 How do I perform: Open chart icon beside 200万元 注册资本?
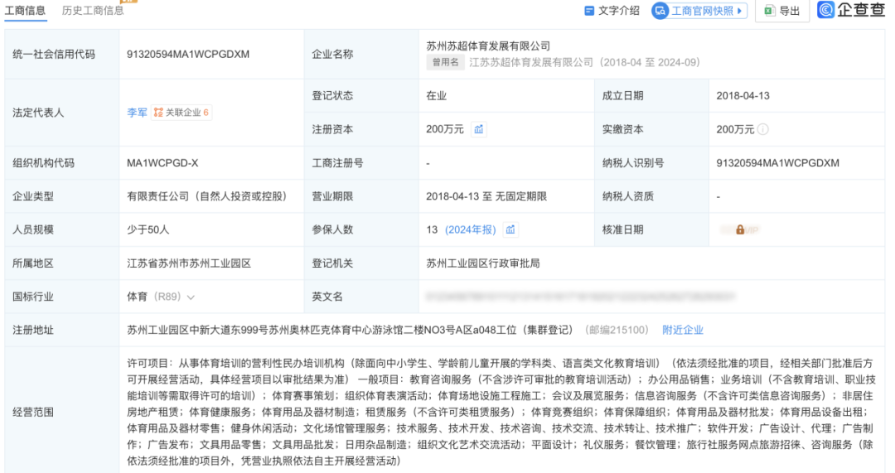pos(478,129)
